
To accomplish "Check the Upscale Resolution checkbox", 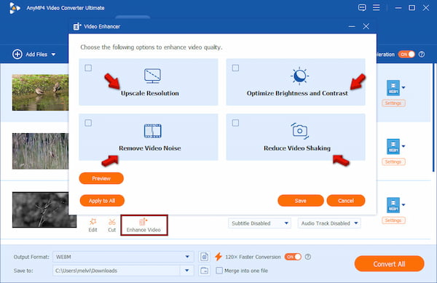I will (x=88, y=68).
